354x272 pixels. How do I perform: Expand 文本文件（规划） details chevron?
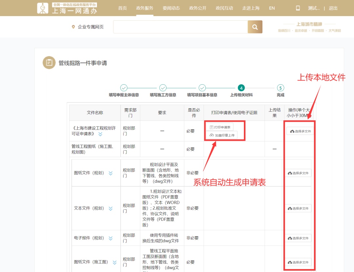tap(110, 208)
